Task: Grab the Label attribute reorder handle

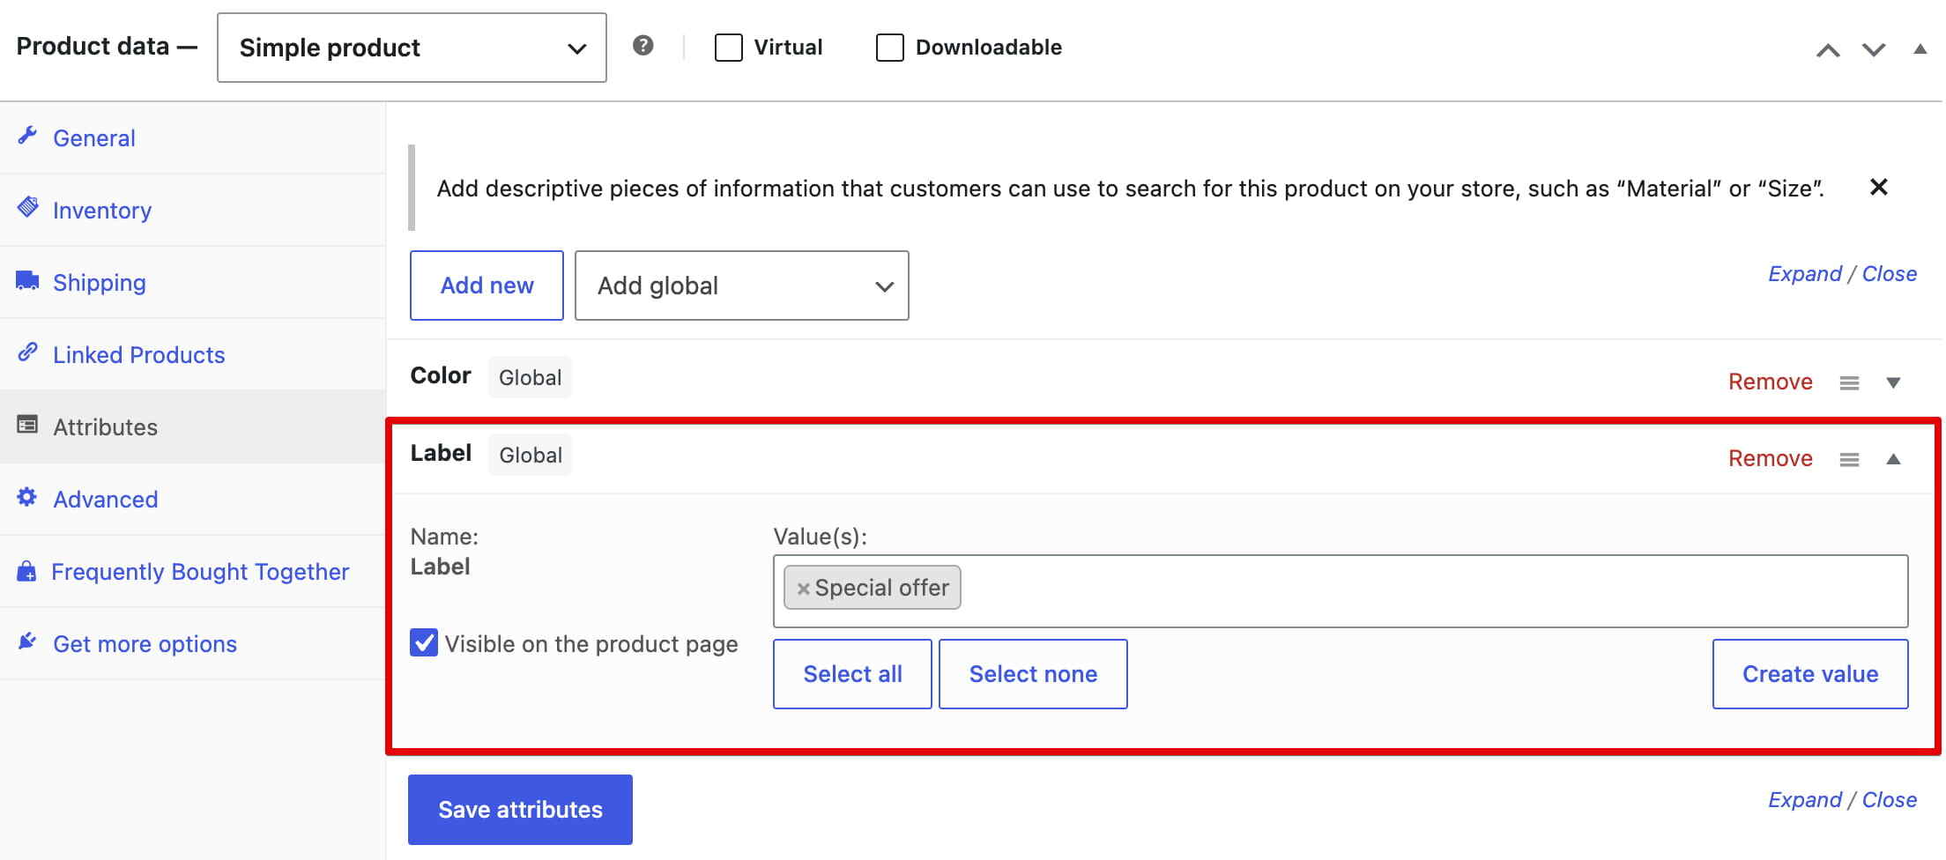Action: pos(1849,459)
